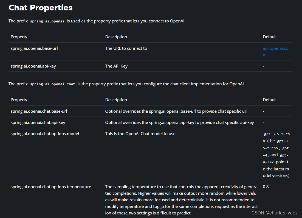
Task: Click the spring.ai.openai.chat.options.temperature property cell
Action: 51,187
